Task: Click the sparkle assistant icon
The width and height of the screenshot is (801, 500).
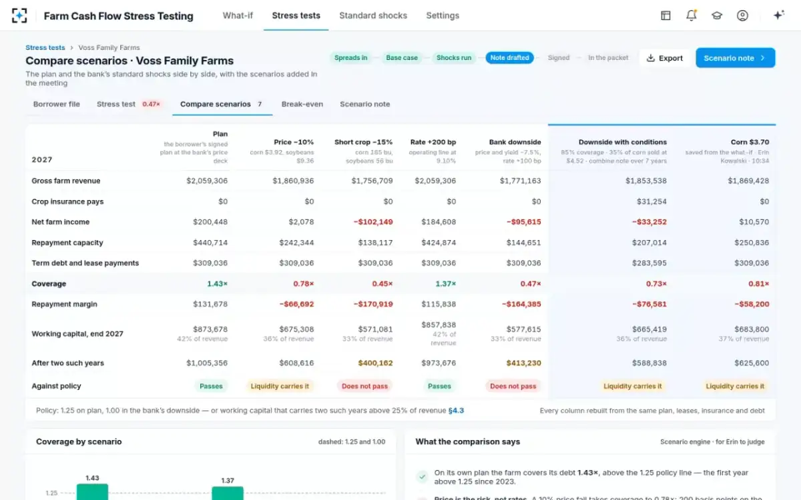Action: pos(778,15)
